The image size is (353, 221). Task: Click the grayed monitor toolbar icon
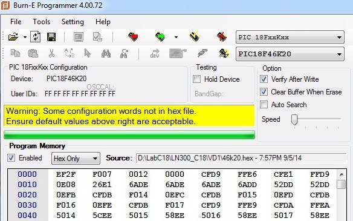(79, 37)
